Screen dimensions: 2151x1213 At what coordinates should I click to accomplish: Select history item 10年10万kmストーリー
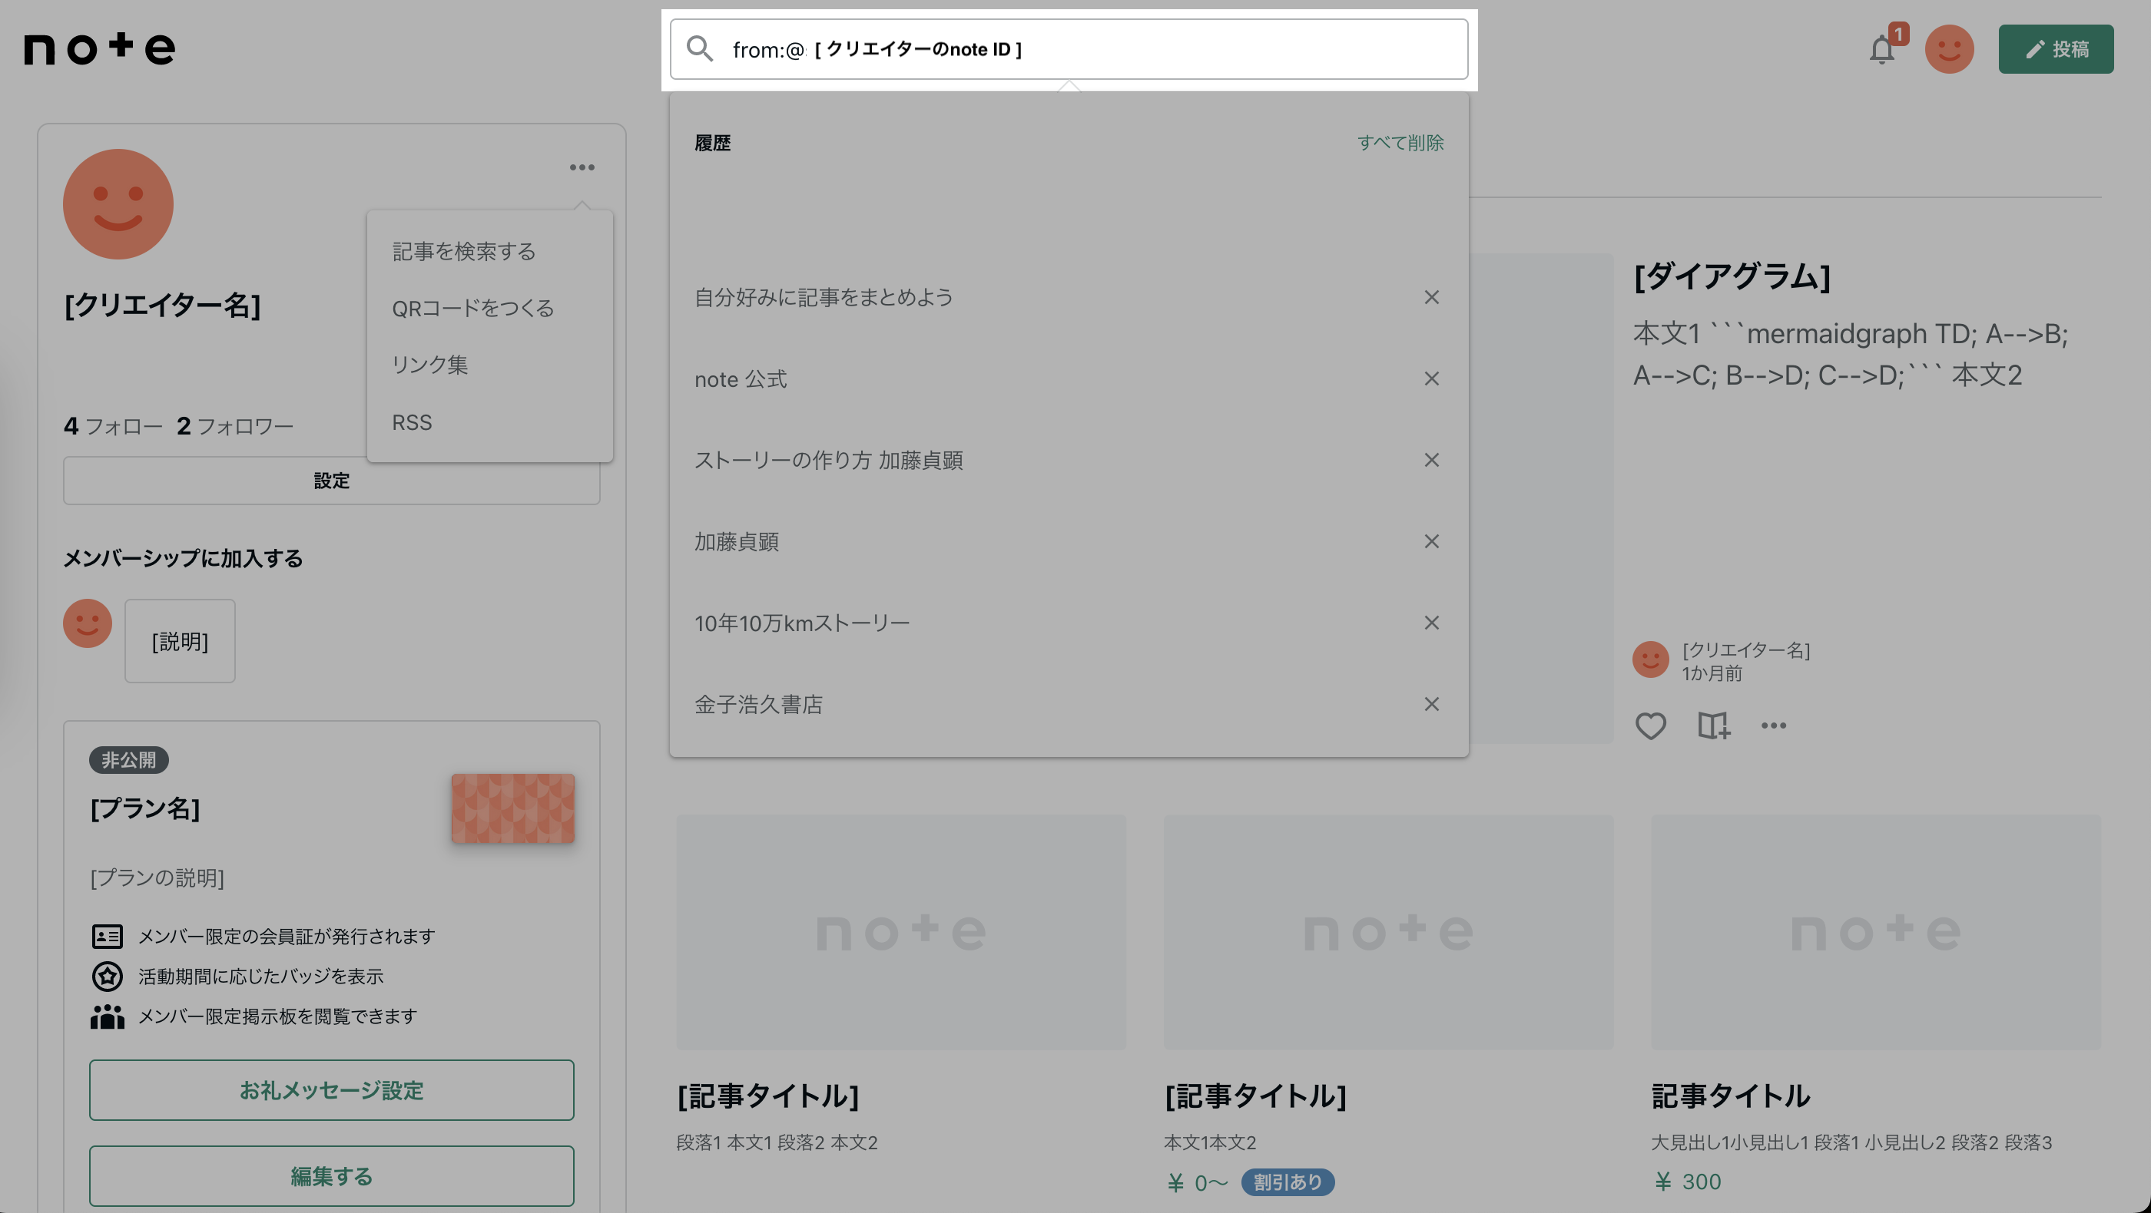[x=801, y=623]
